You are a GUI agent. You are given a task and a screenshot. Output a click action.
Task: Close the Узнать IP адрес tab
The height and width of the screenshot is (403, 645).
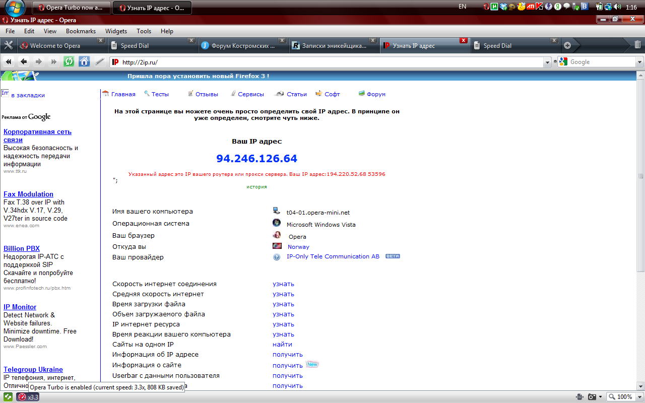pyautogui.click(x=464, y=41)
